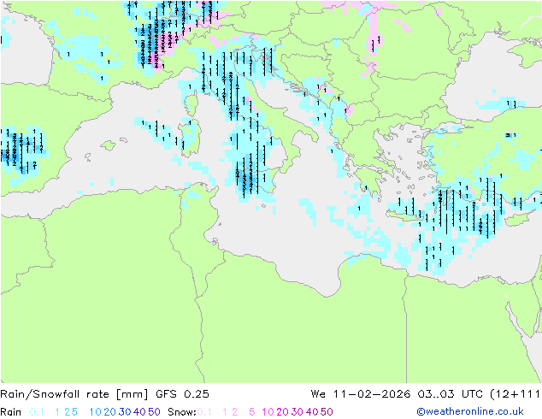Select the snow legend value 50
The image size is (542, 419).
327,412
